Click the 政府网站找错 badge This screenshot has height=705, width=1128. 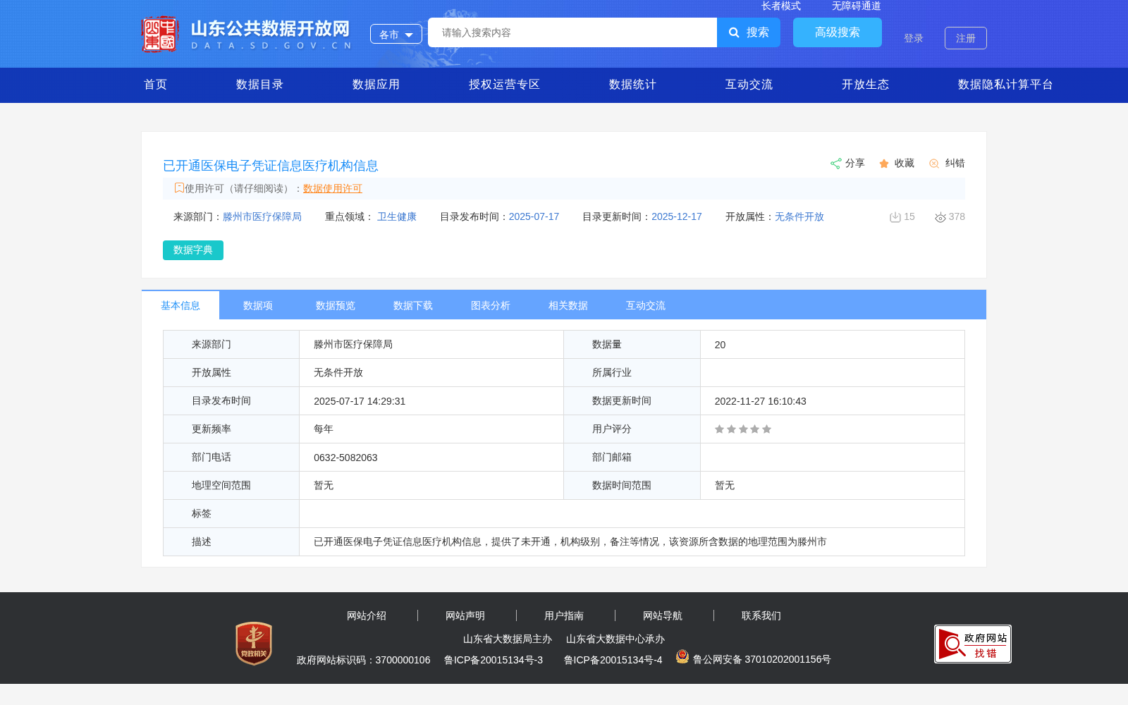[973, 644]
